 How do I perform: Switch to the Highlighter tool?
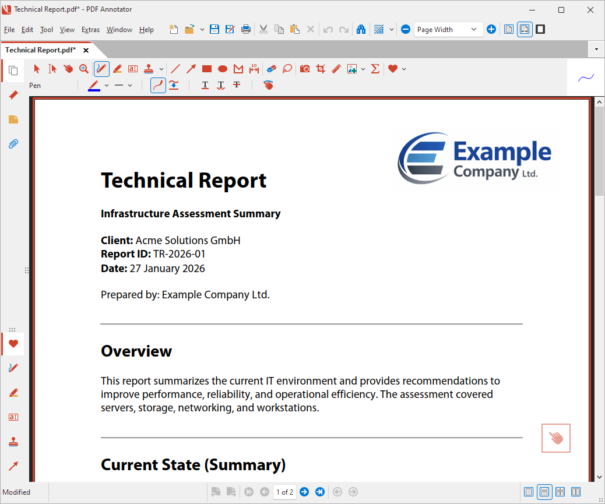(x=117, y=69)
